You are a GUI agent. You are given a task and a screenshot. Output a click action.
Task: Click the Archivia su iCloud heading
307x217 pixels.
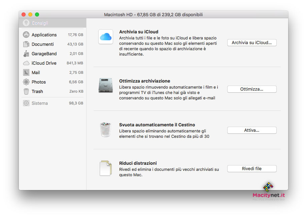click(x=139, y=32)
